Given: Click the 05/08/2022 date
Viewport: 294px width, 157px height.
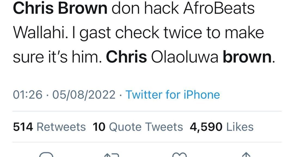Looking at the screenshot, I should coord(84,95).
